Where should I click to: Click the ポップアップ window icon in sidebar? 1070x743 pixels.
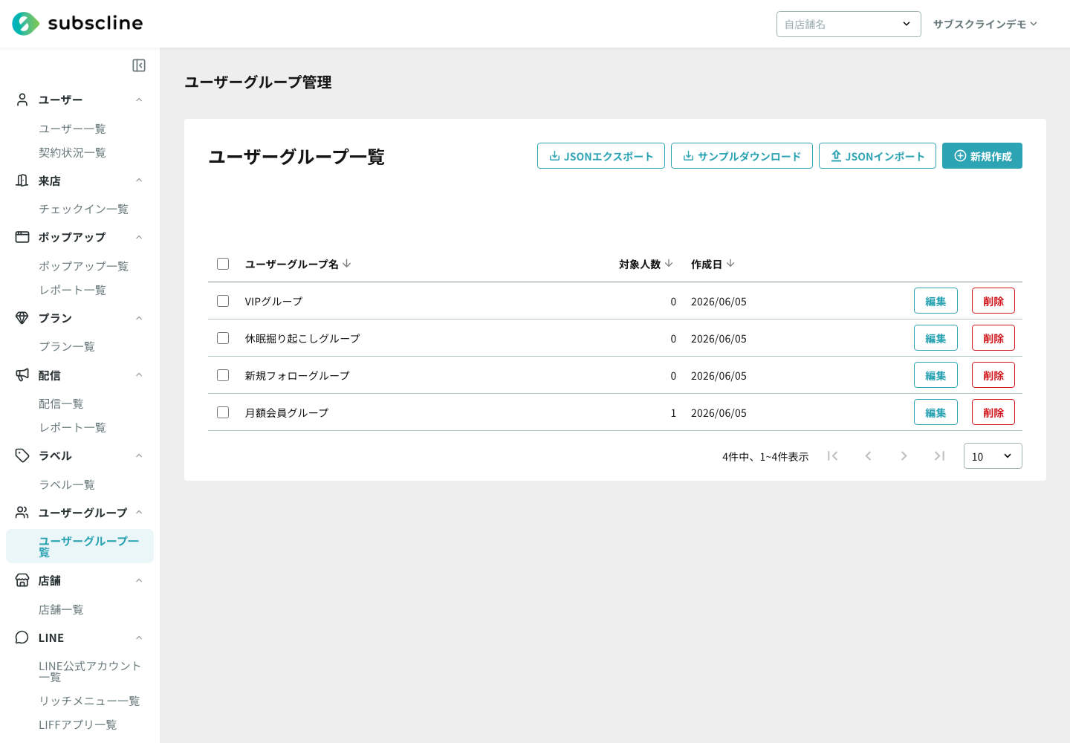pos(22,237)
